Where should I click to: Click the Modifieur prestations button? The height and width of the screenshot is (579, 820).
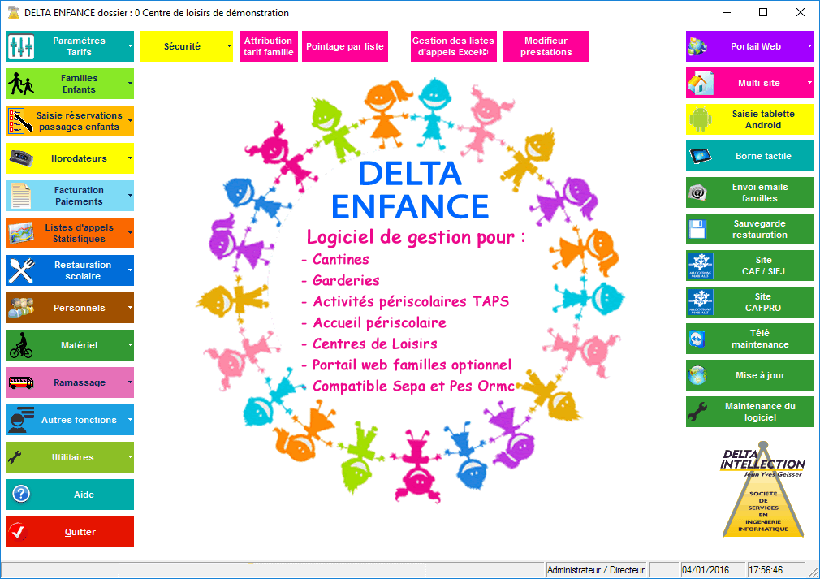pyautogui.click(x=546, y=47)
